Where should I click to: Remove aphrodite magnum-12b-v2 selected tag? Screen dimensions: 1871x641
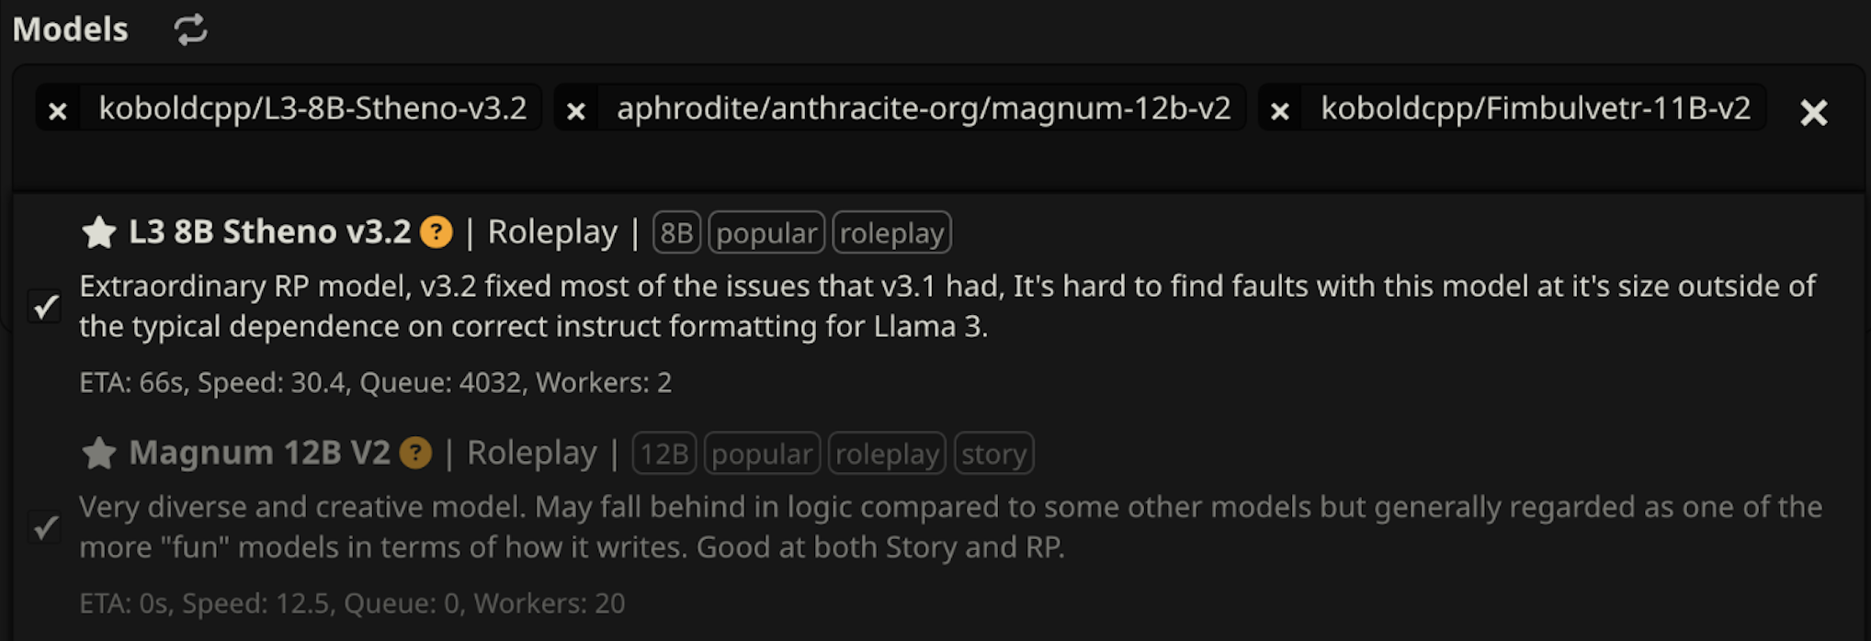coord(576,111)
